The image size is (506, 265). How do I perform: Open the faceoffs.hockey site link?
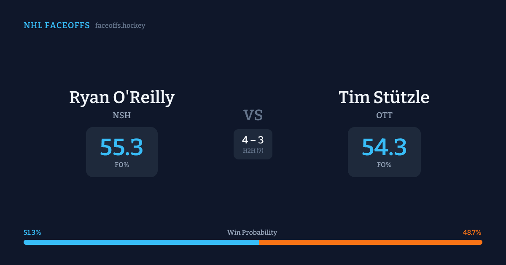[120, 26]
